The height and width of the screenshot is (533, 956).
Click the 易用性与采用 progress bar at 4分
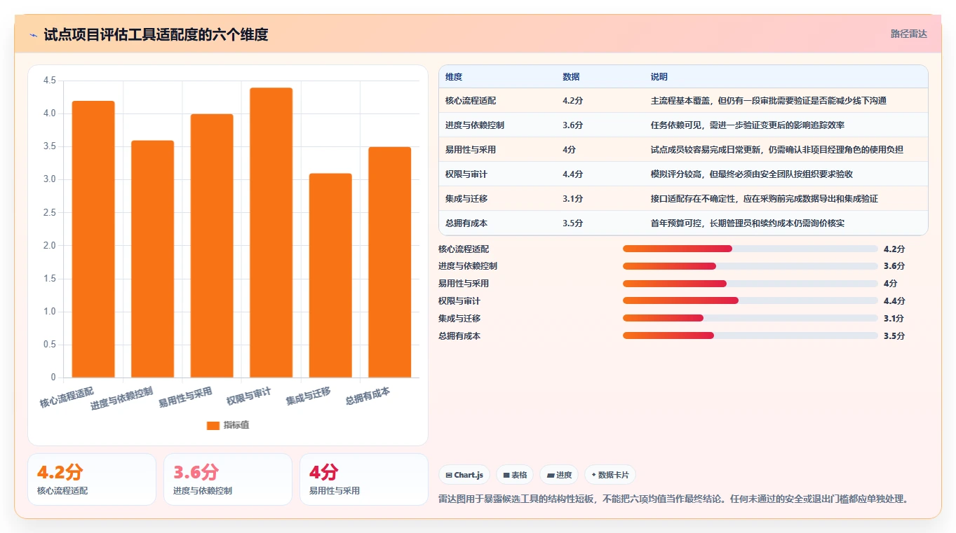(750, 284)
